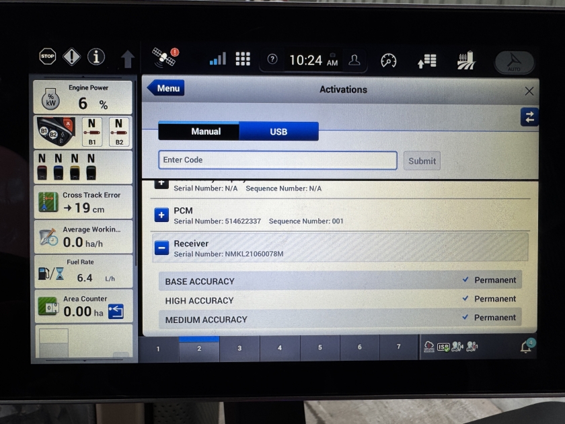The image size is (565, 424).
Task: Tap the field rows icon
Action: click(x=465, y=61)
